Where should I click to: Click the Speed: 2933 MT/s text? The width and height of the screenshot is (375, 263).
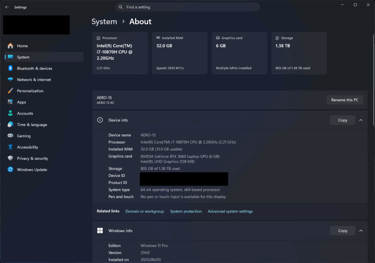[170, 68]
